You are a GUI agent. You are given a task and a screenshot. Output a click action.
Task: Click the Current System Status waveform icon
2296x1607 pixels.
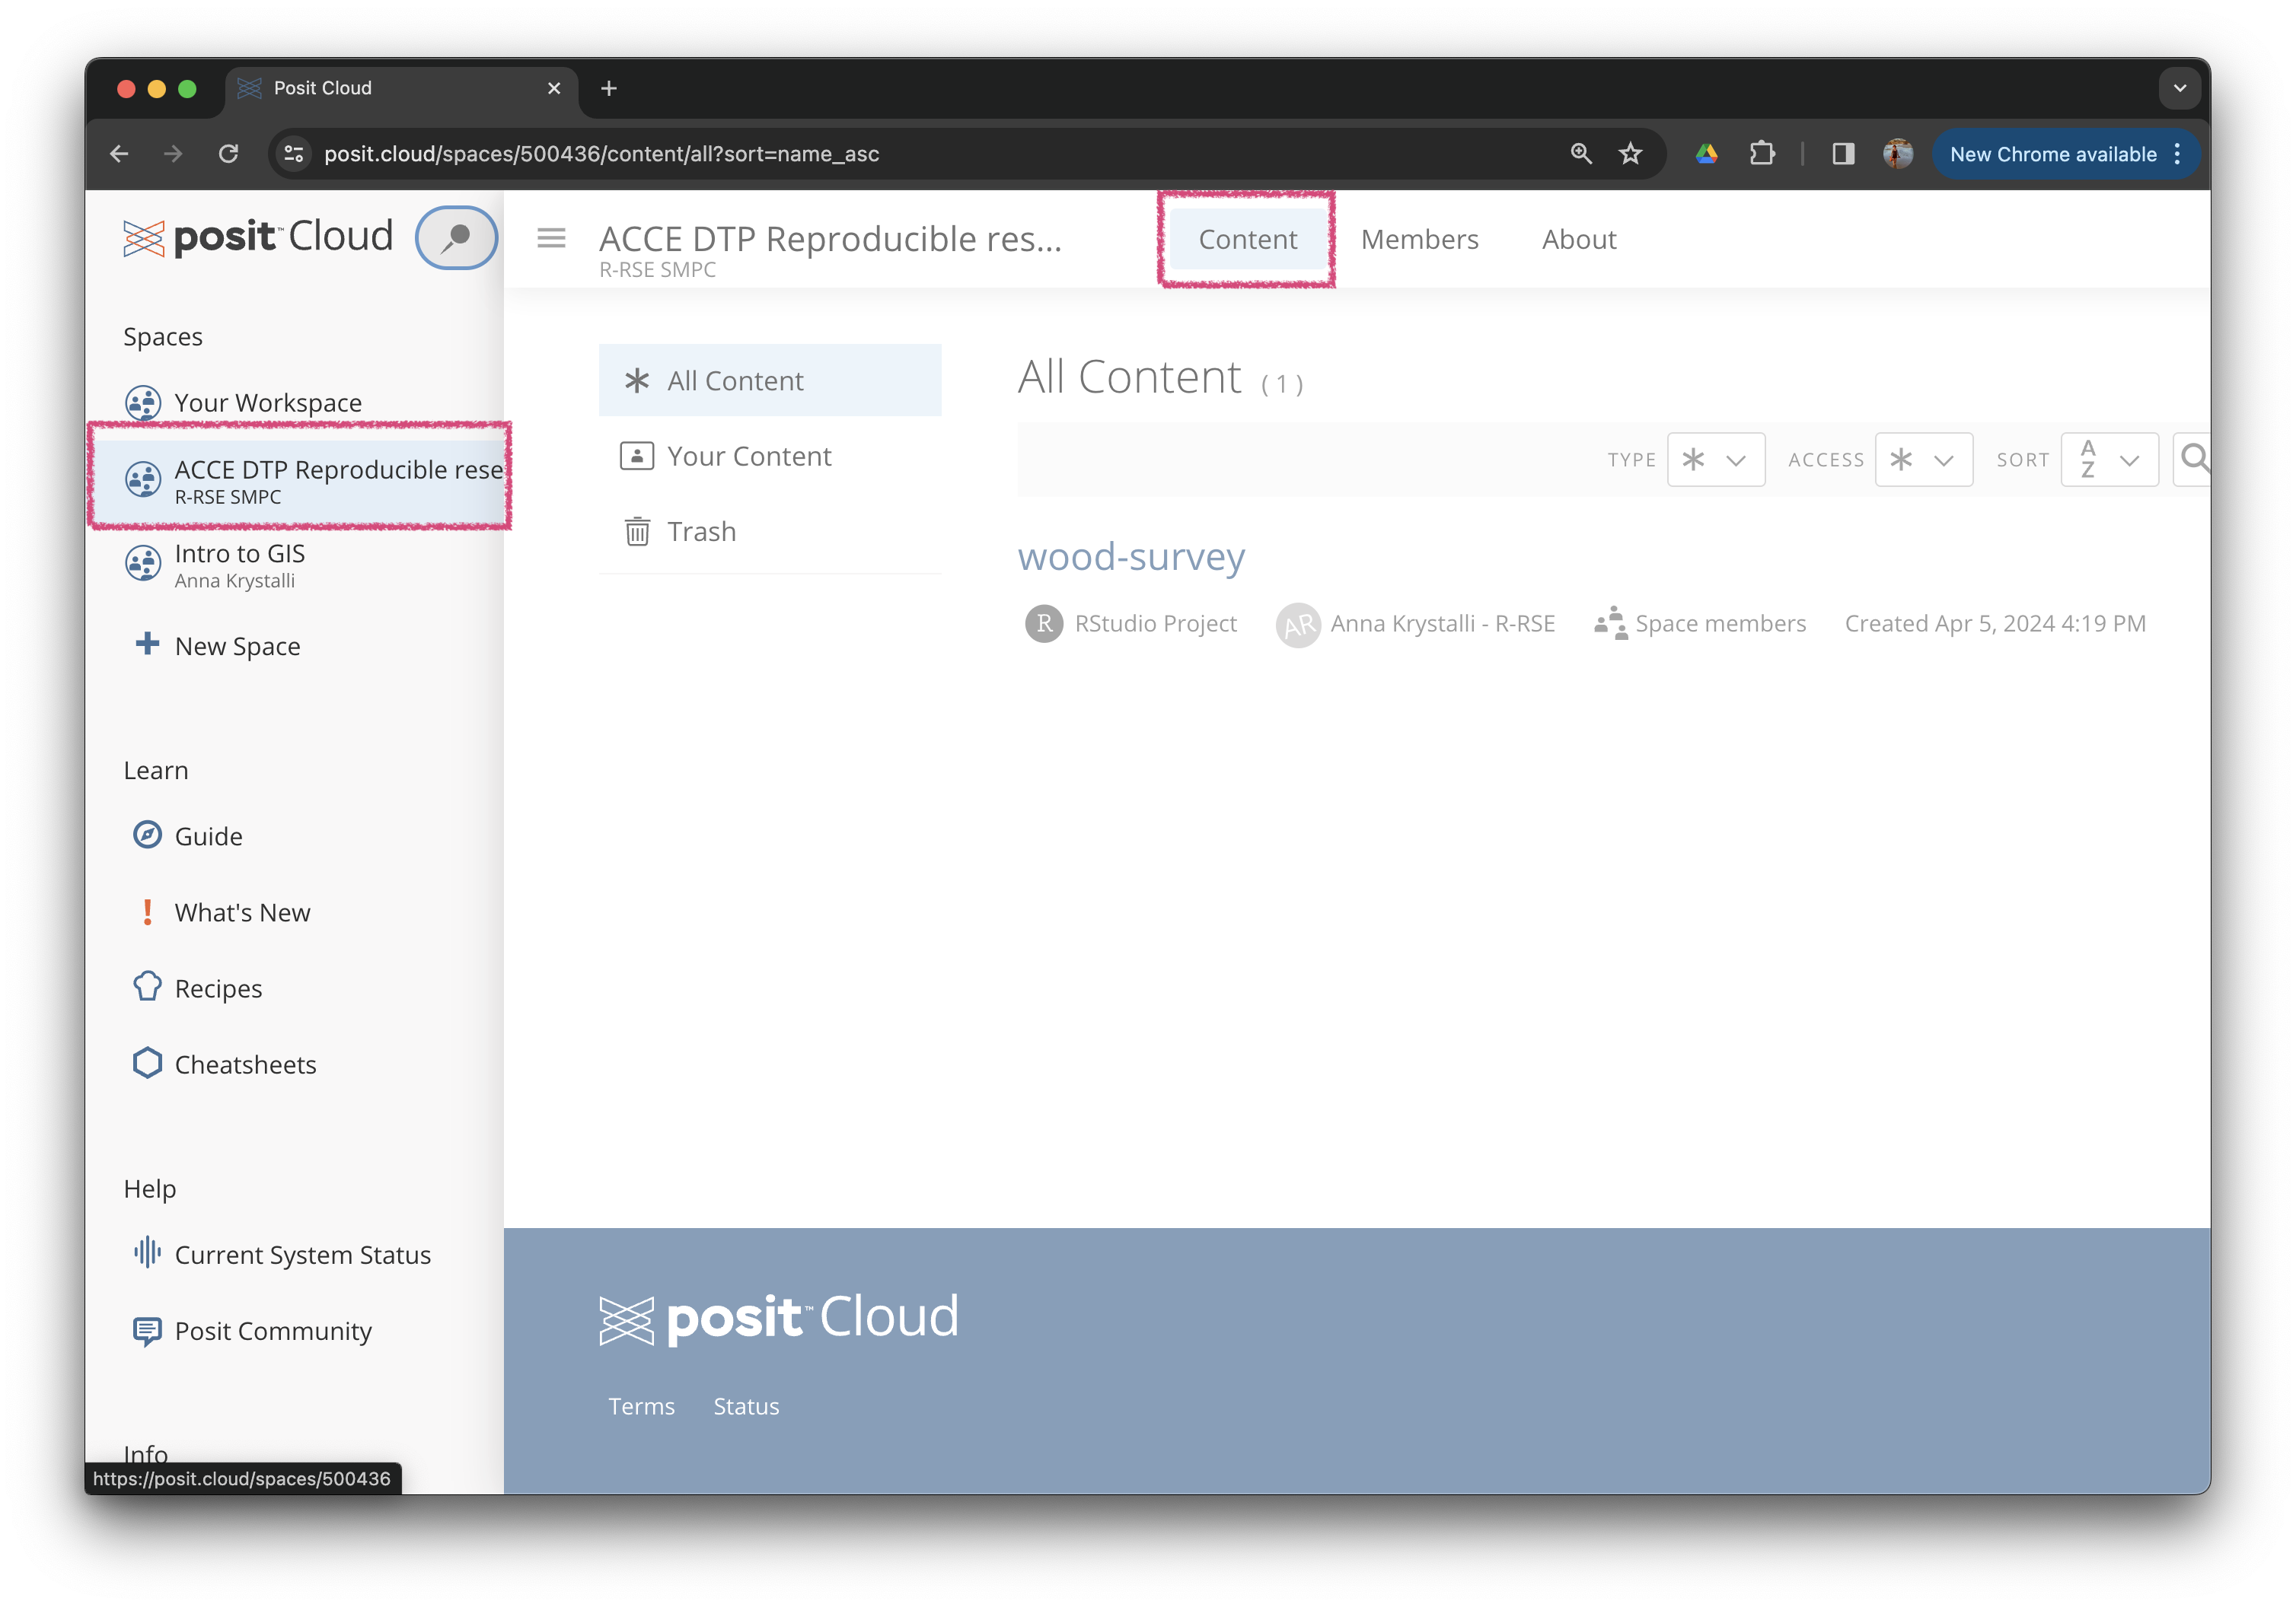click(x=147, y=1253)
